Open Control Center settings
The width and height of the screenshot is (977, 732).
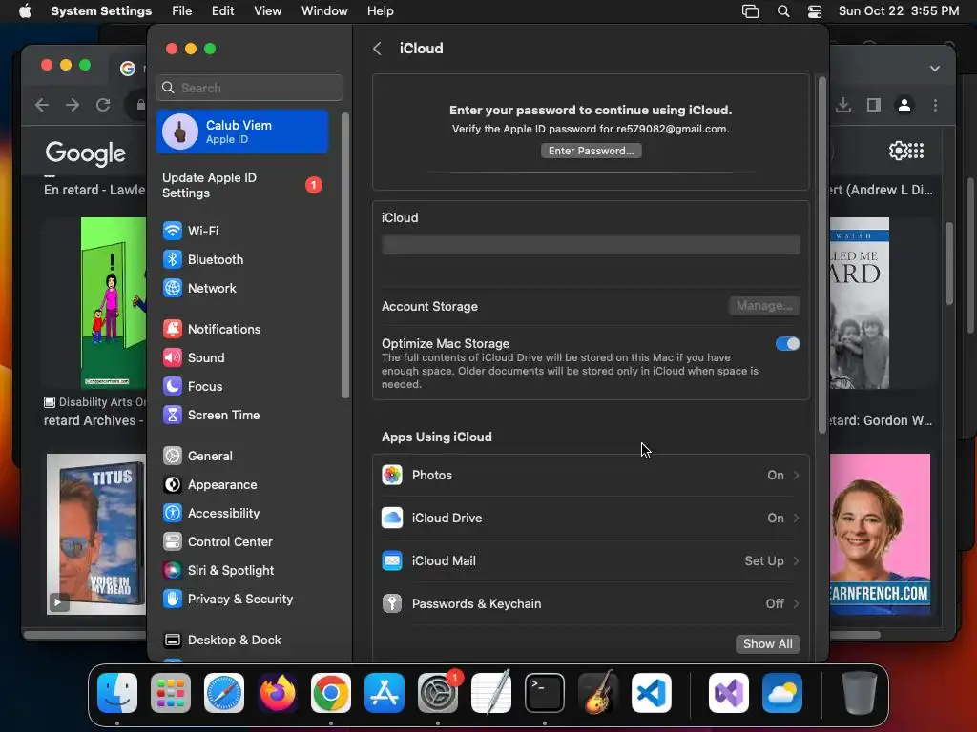click(x=241, y=542)
